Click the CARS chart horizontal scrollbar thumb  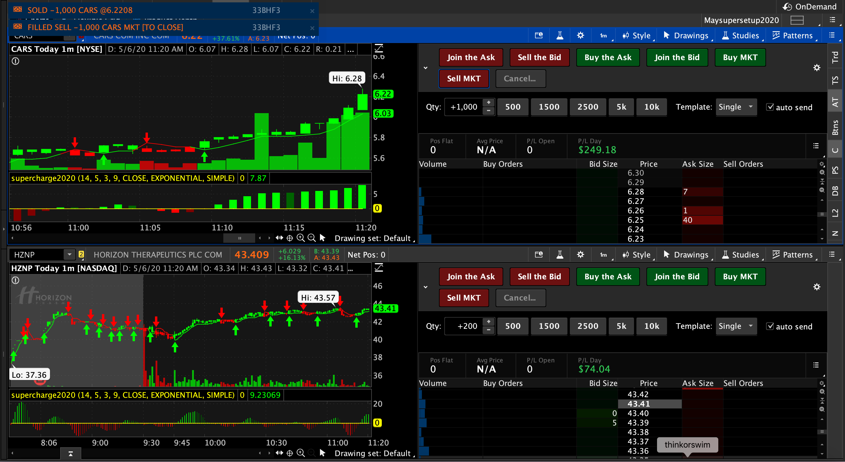coord(239,238)
